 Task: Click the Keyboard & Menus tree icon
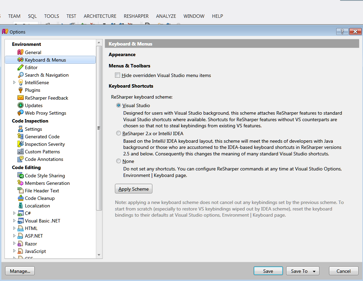coord(21,60)
